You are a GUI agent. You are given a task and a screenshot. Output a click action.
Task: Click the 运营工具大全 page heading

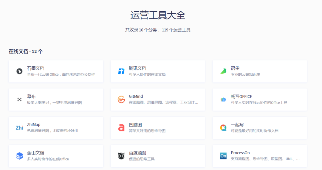[158, 15]
